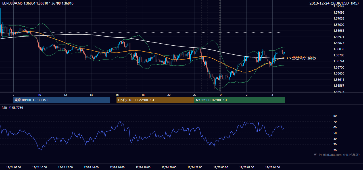
Task: Click bottom time label 12/24 18:00
Action: (x=143, y=167)
